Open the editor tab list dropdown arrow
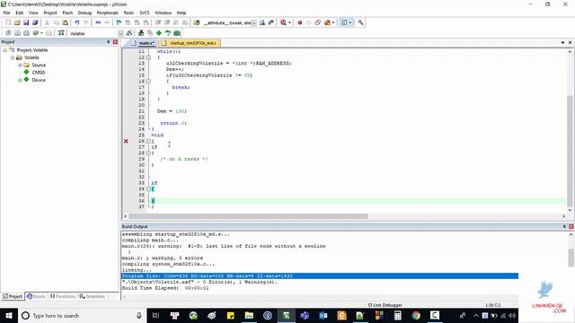 (x=562, y=43)
